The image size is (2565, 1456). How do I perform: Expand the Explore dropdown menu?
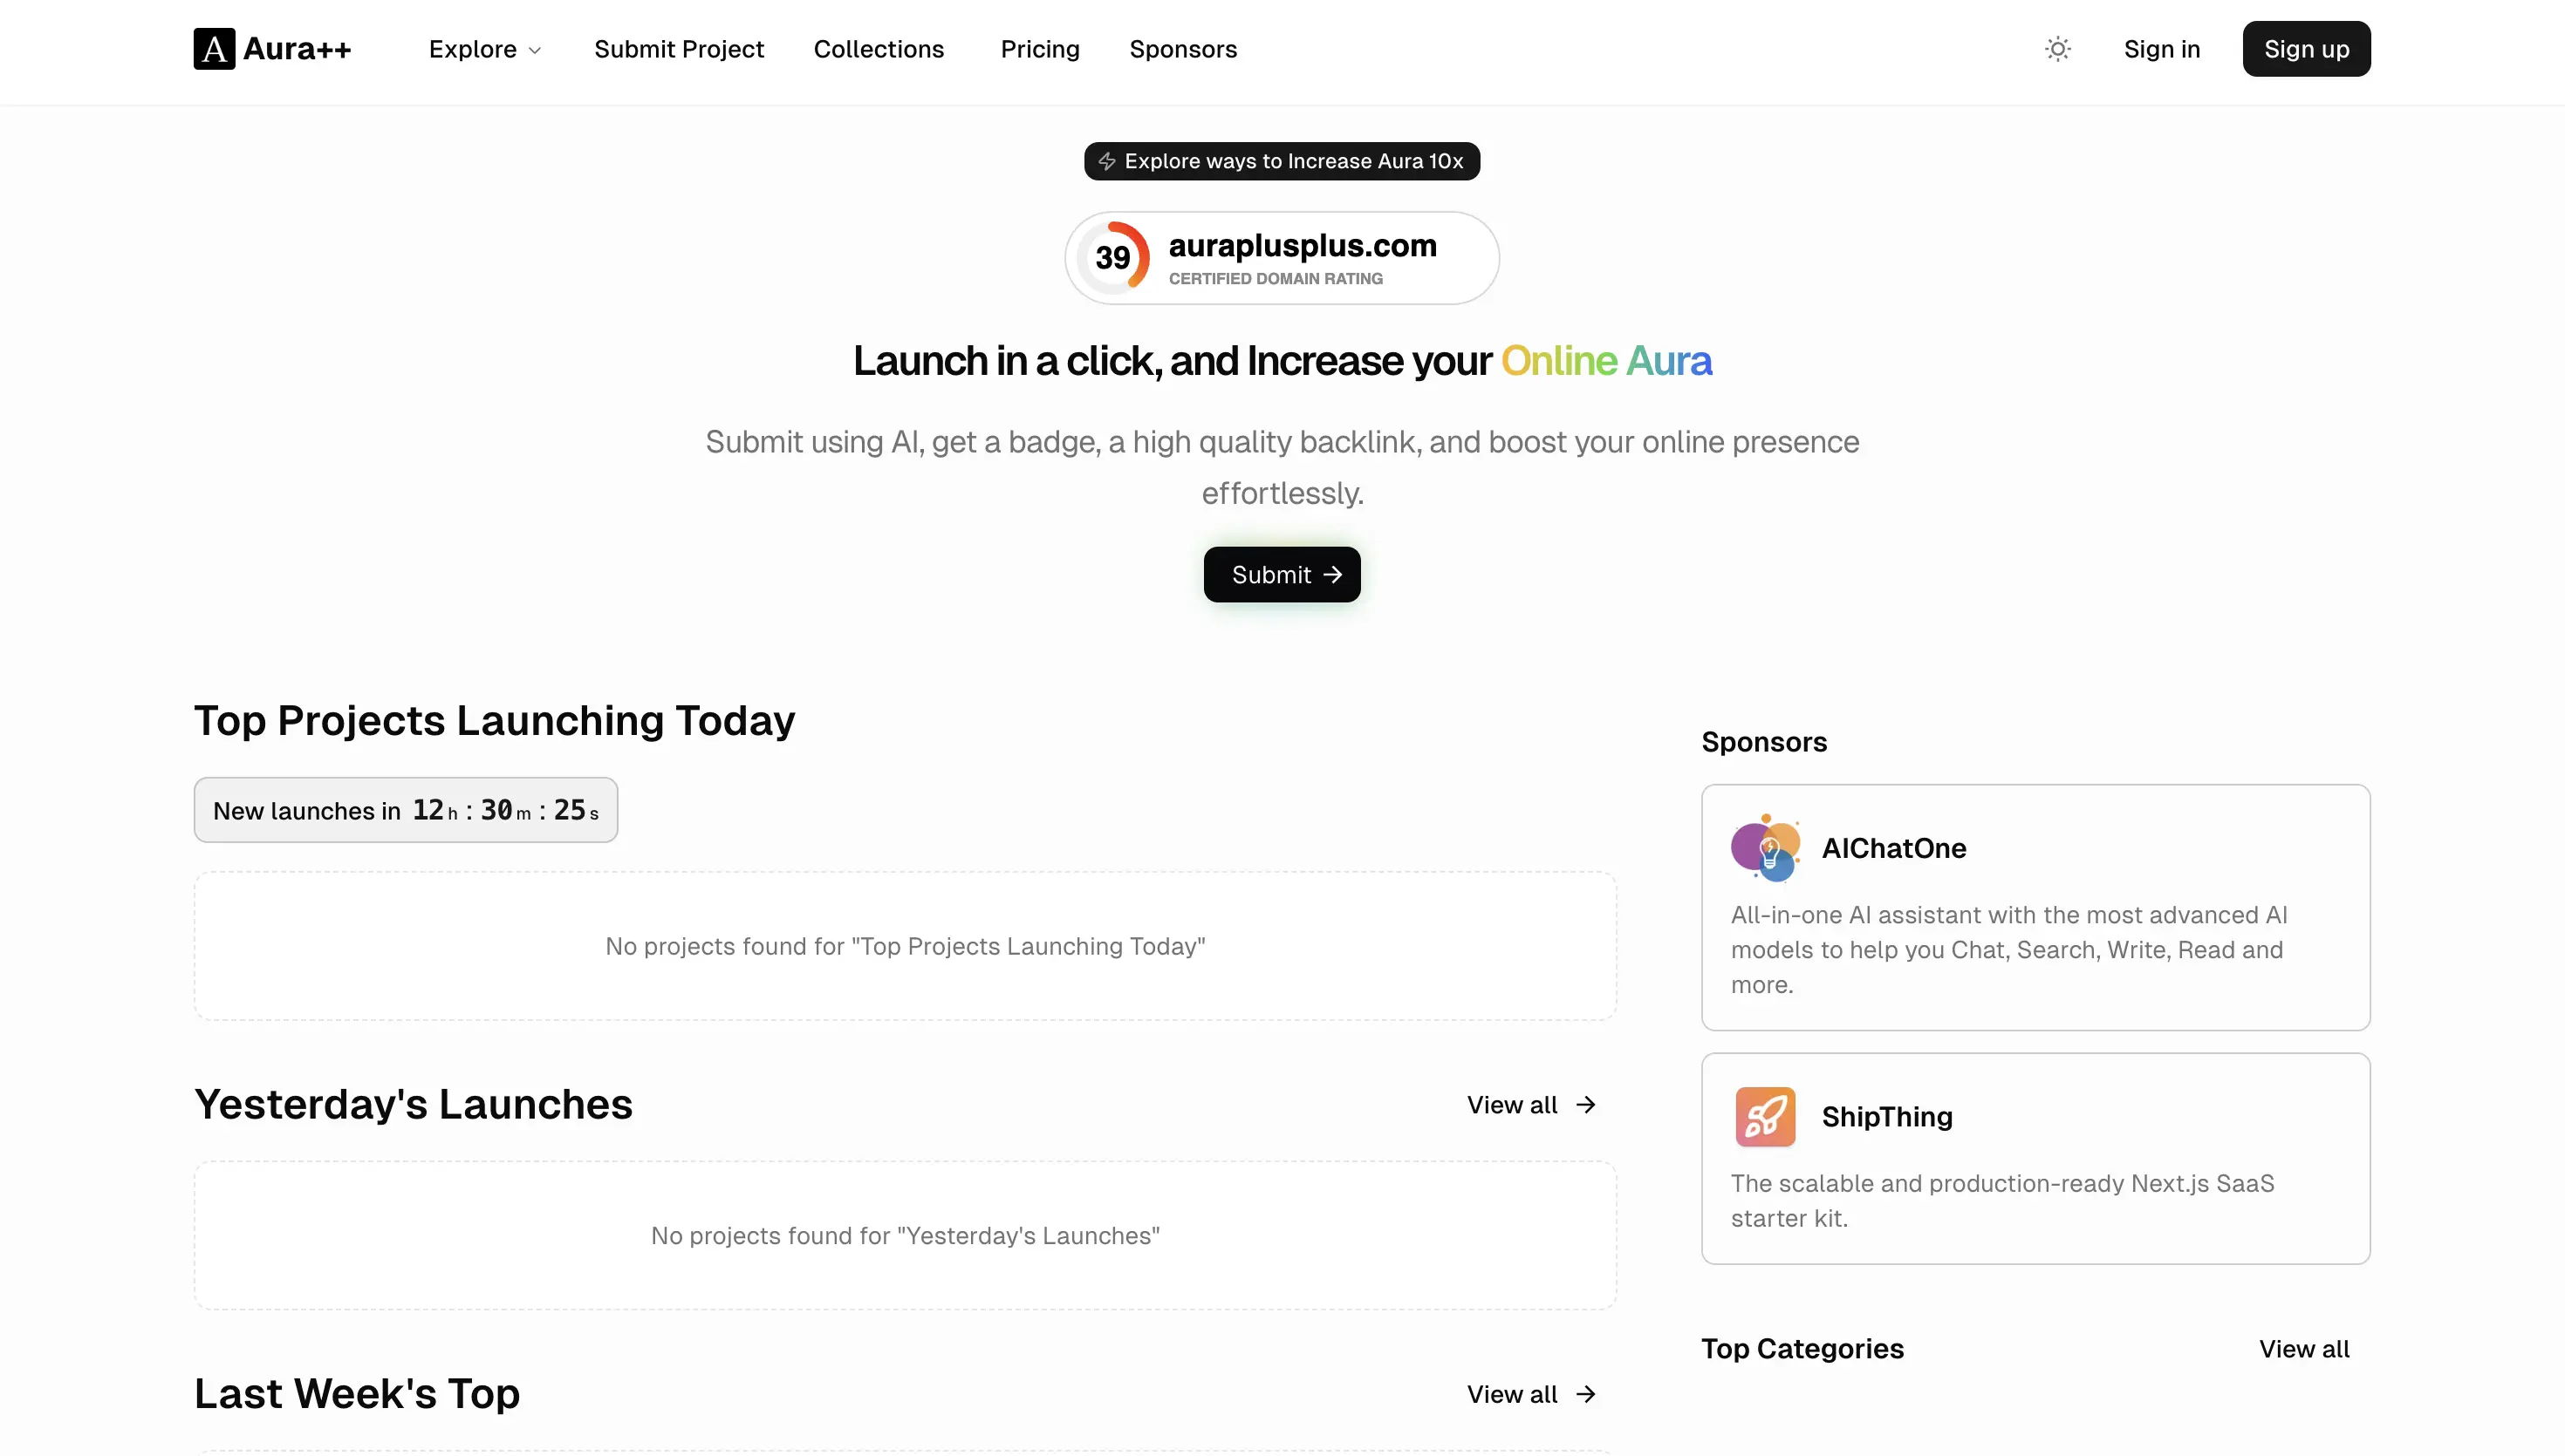485,49
